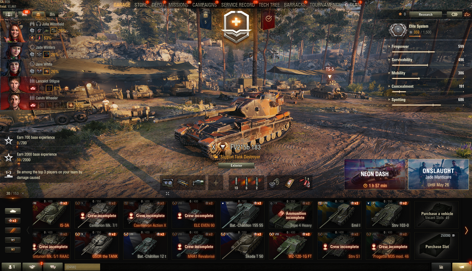Click the Research button
472x271 pixels.
pos(425,14)
